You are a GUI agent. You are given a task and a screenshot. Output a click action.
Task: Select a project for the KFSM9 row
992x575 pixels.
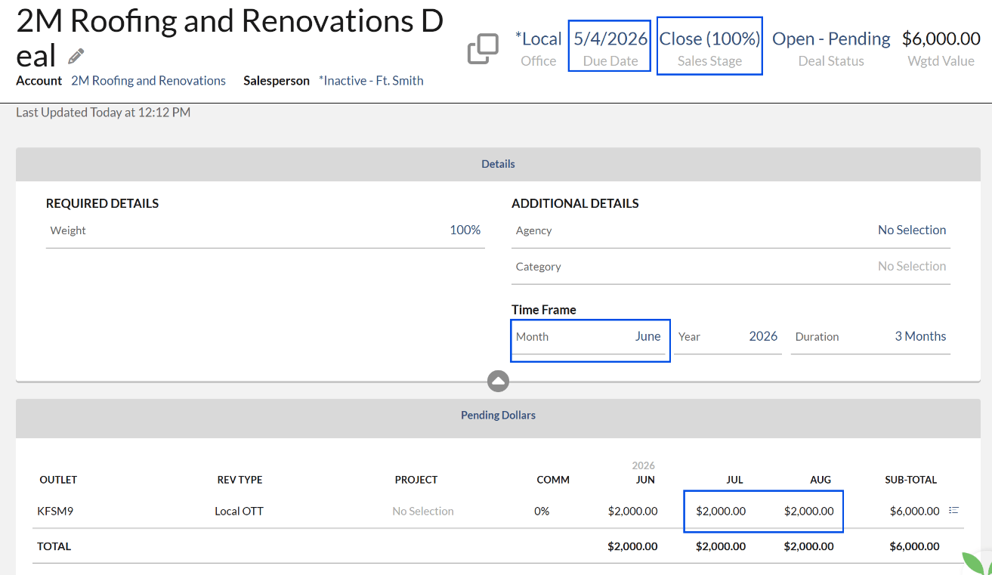coord(423,512)
